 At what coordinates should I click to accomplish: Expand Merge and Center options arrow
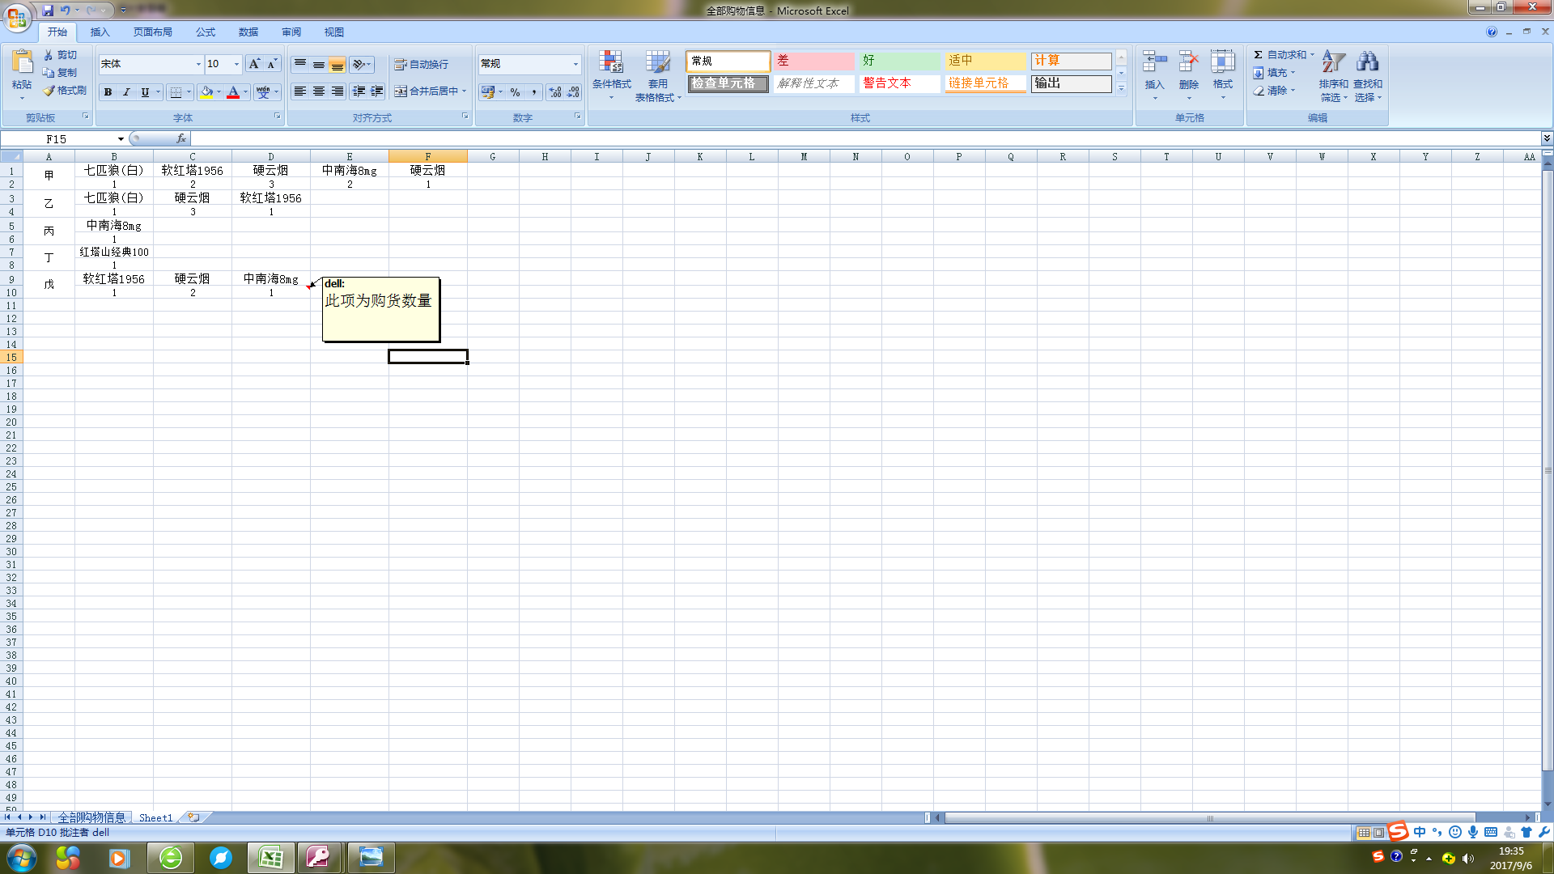click(x=464, y=91)
